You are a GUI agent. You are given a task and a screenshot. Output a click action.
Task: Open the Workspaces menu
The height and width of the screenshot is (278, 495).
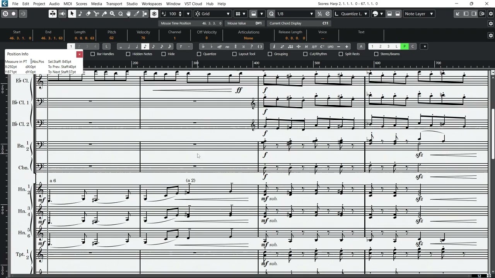click(152, 4)
